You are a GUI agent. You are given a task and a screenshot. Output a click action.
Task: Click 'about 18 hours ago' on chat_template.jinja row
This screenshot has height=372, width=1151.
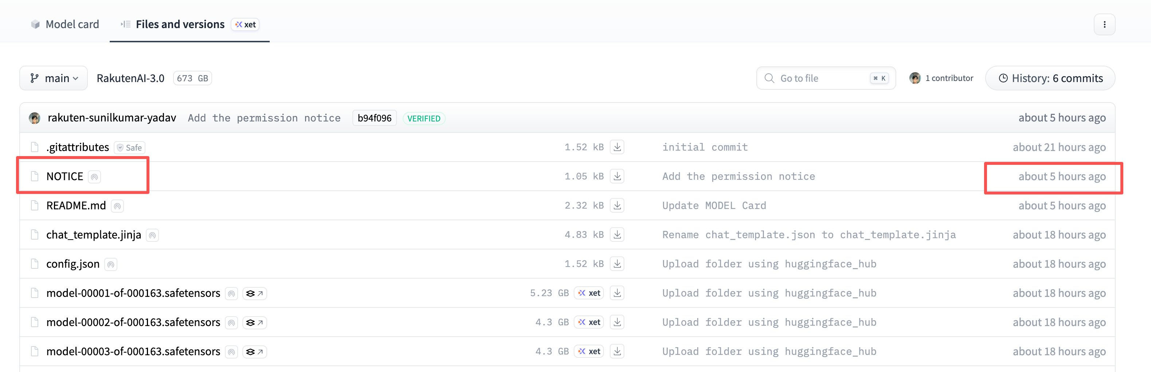tap(1059, 235)
